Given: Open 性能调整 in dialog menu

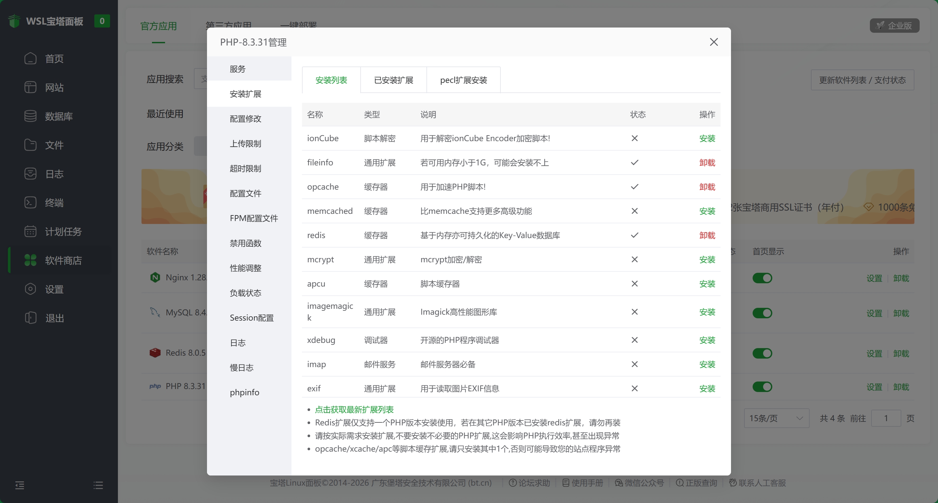Looking at the screenshot, I should pyautogui.click(x=249, y=268).
